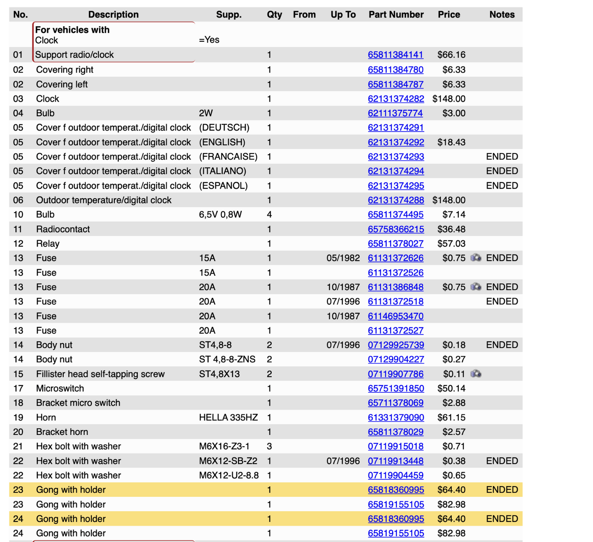
Task: Open camera icon beside part 61131386848
Action: point(476,286)
